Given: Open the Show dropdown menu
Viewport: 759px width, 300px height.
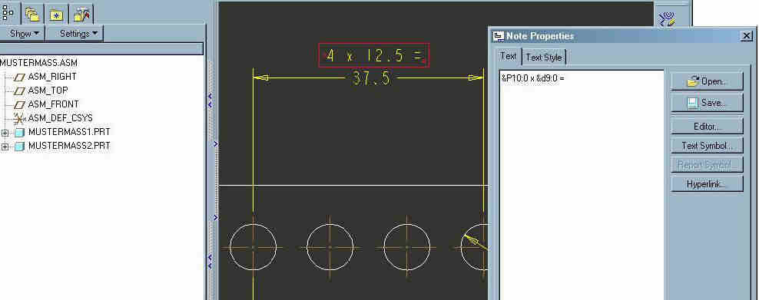Looking at the screenshot, I should 23,34.
